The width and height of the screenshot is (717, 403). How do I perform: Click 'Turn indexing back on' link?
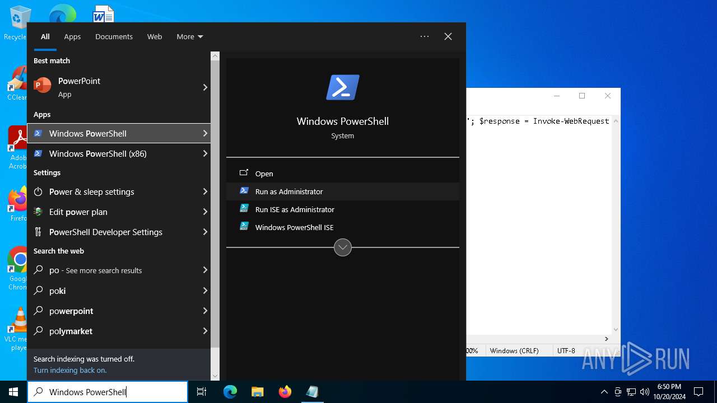[70, 370]
